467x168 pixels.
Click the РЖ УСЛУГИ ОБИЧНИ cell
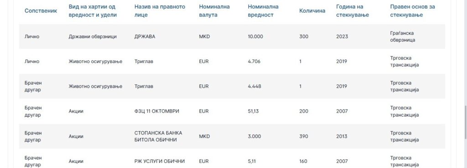click(159, 161)
